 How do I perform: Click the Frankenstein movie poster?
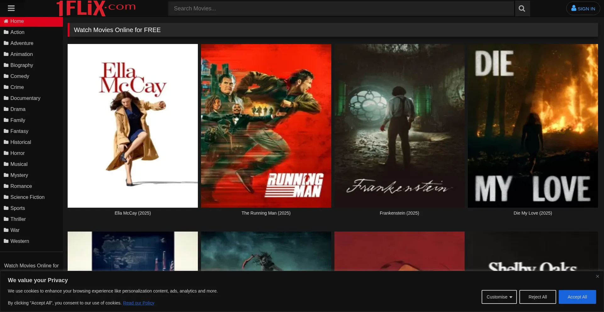pos(399,126)
